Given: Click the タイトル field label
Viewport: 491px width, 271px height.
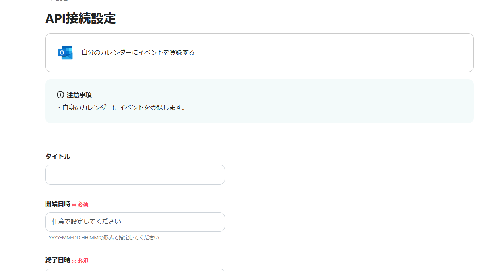Looking at the screenshot, I should coord(58,157).
